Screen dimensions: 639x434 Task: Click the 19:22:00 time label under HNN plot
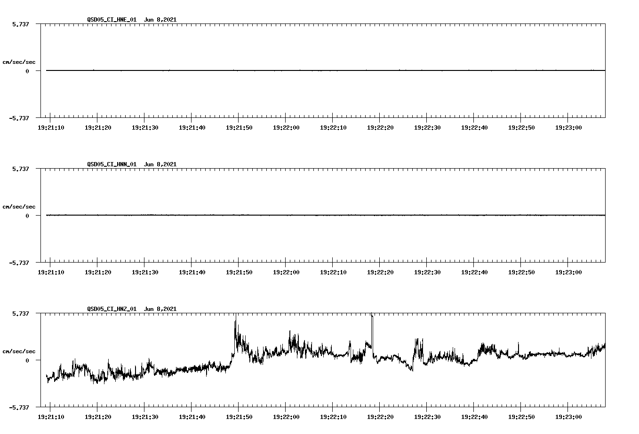(286, 272)
